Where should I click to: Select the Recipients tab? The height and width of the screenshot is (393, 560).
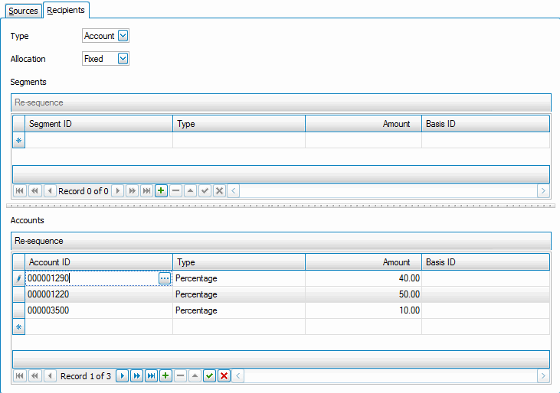(66, 10)
